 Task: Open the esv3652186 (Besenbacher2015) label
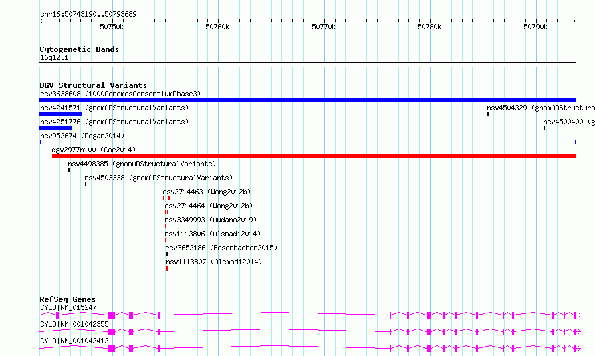tap(221, 248)
